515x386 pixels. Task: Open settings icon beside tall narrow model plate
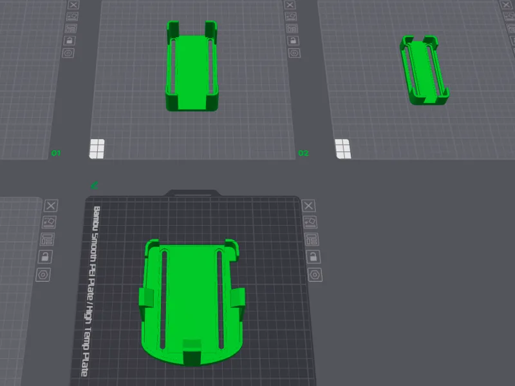pyautogui.click(x=294, y=53)
